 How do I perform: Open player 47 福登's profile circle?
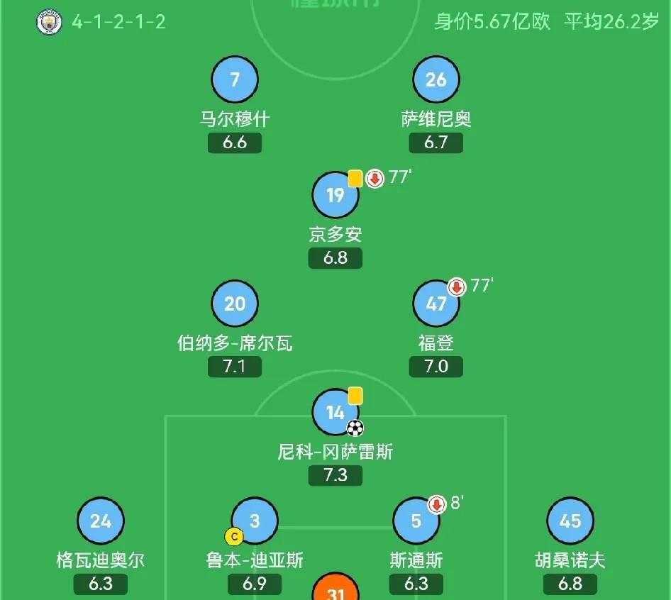[x=436, y=303]
